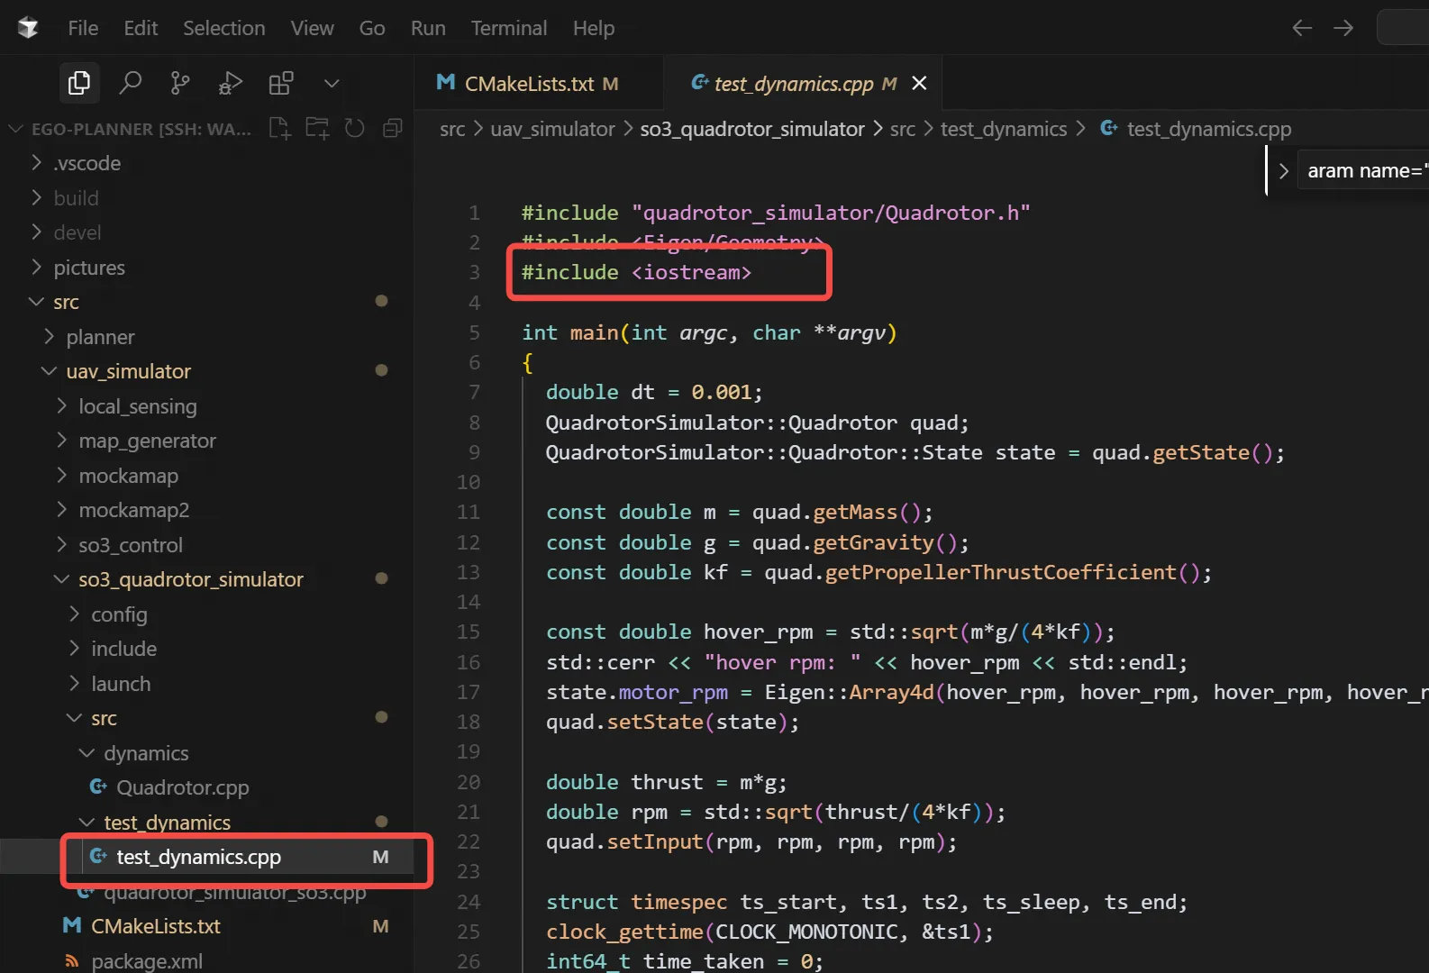Open the Extensions view icon
Screen dimensions: 1429x973
(281, 83)
